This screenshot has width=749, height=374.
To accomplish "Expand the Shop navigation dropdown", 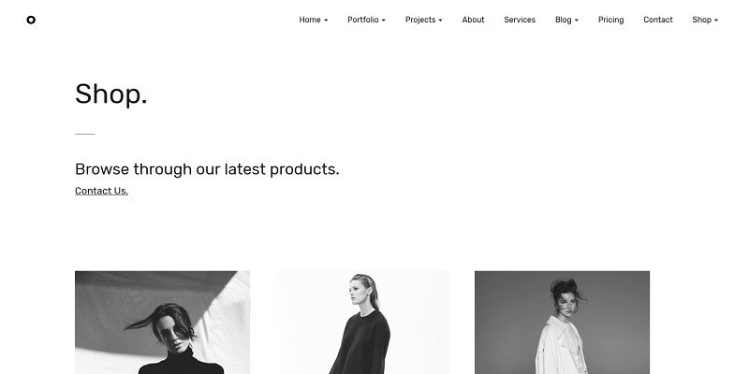I will tap(705, 20).
